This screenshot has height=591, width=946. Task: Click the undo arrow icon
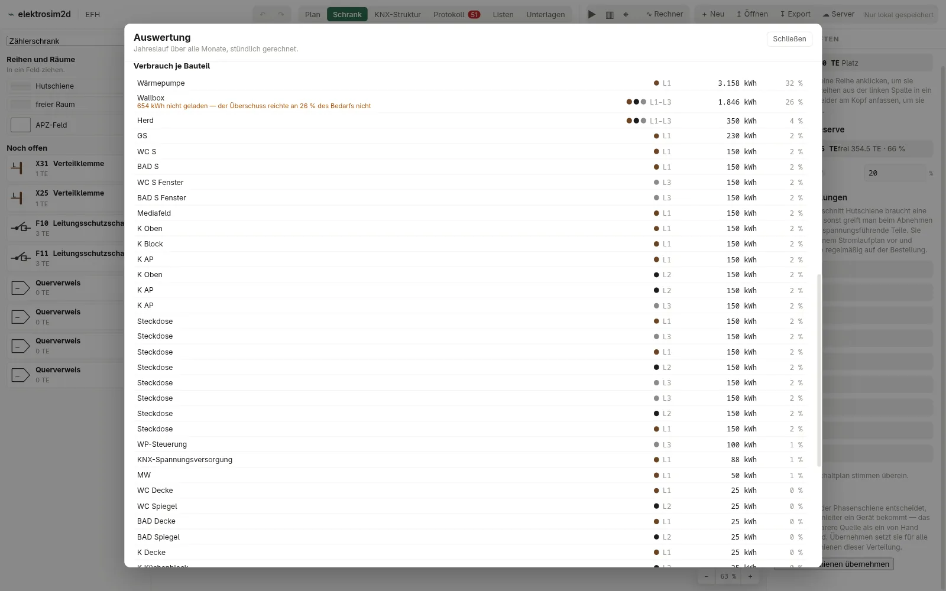coord(263,14)
